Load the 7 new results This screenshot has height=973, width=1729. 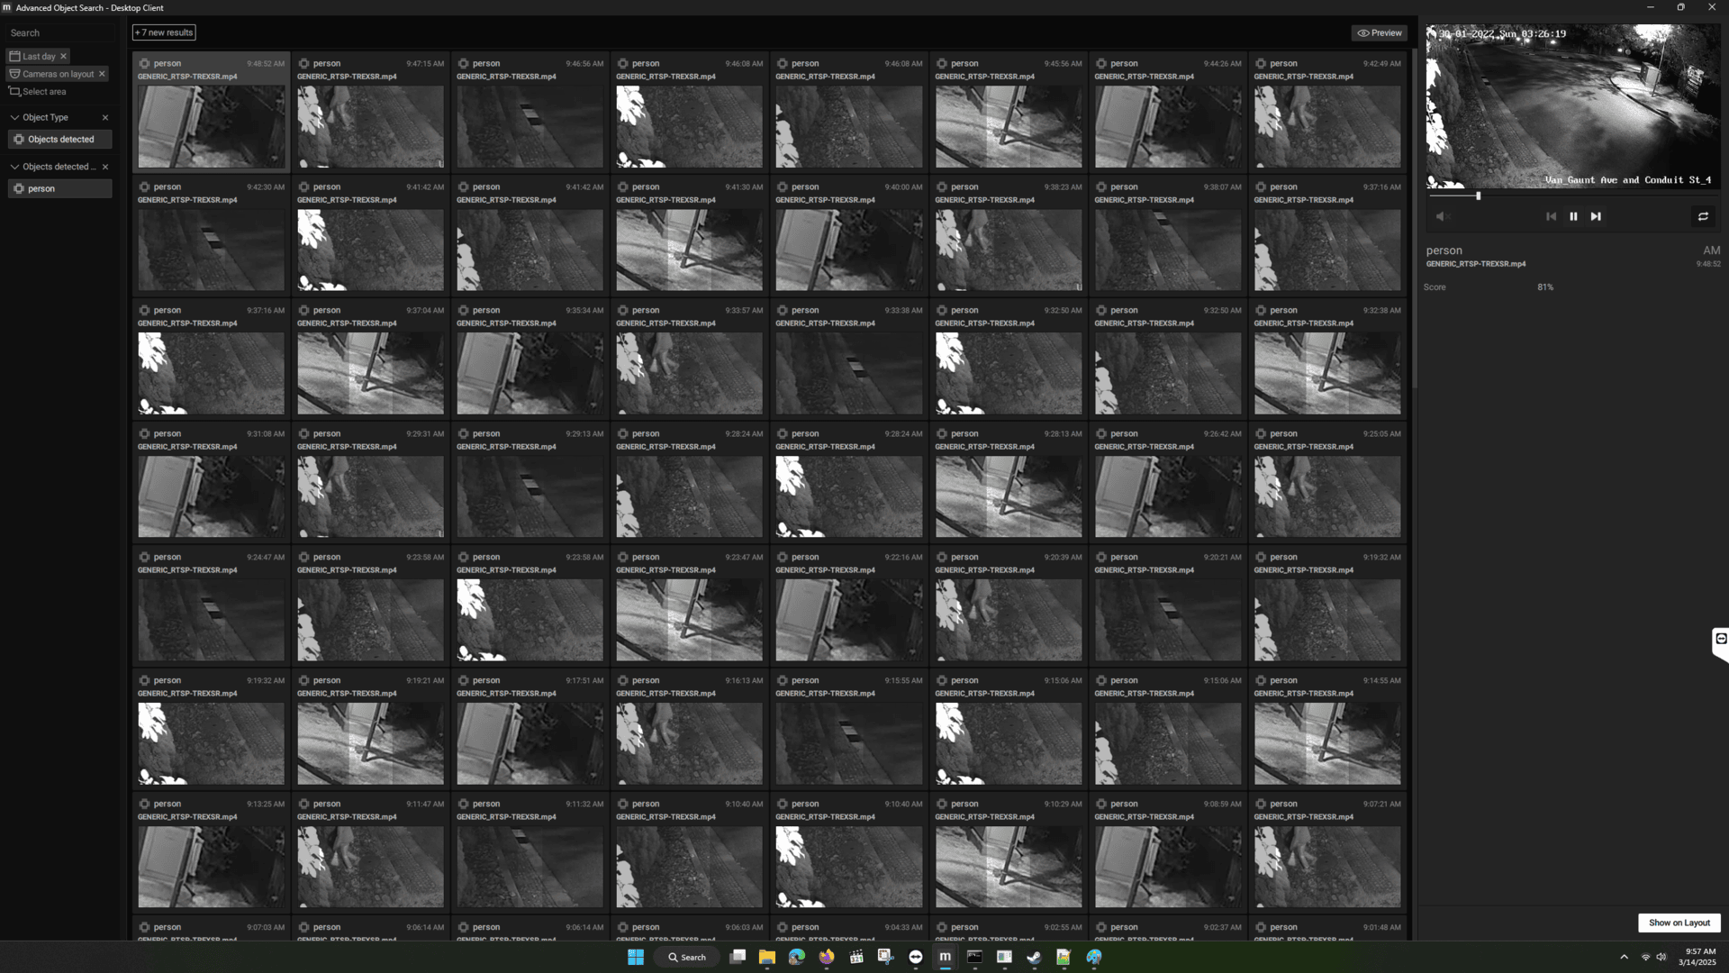[x=164, y=32]
